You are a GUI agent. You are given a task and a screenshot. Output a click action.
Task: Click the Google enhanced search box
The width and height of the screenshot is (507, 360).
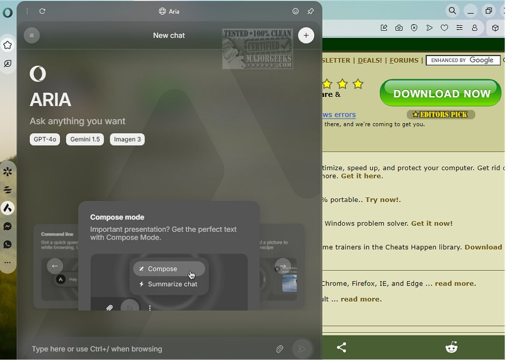463,60
